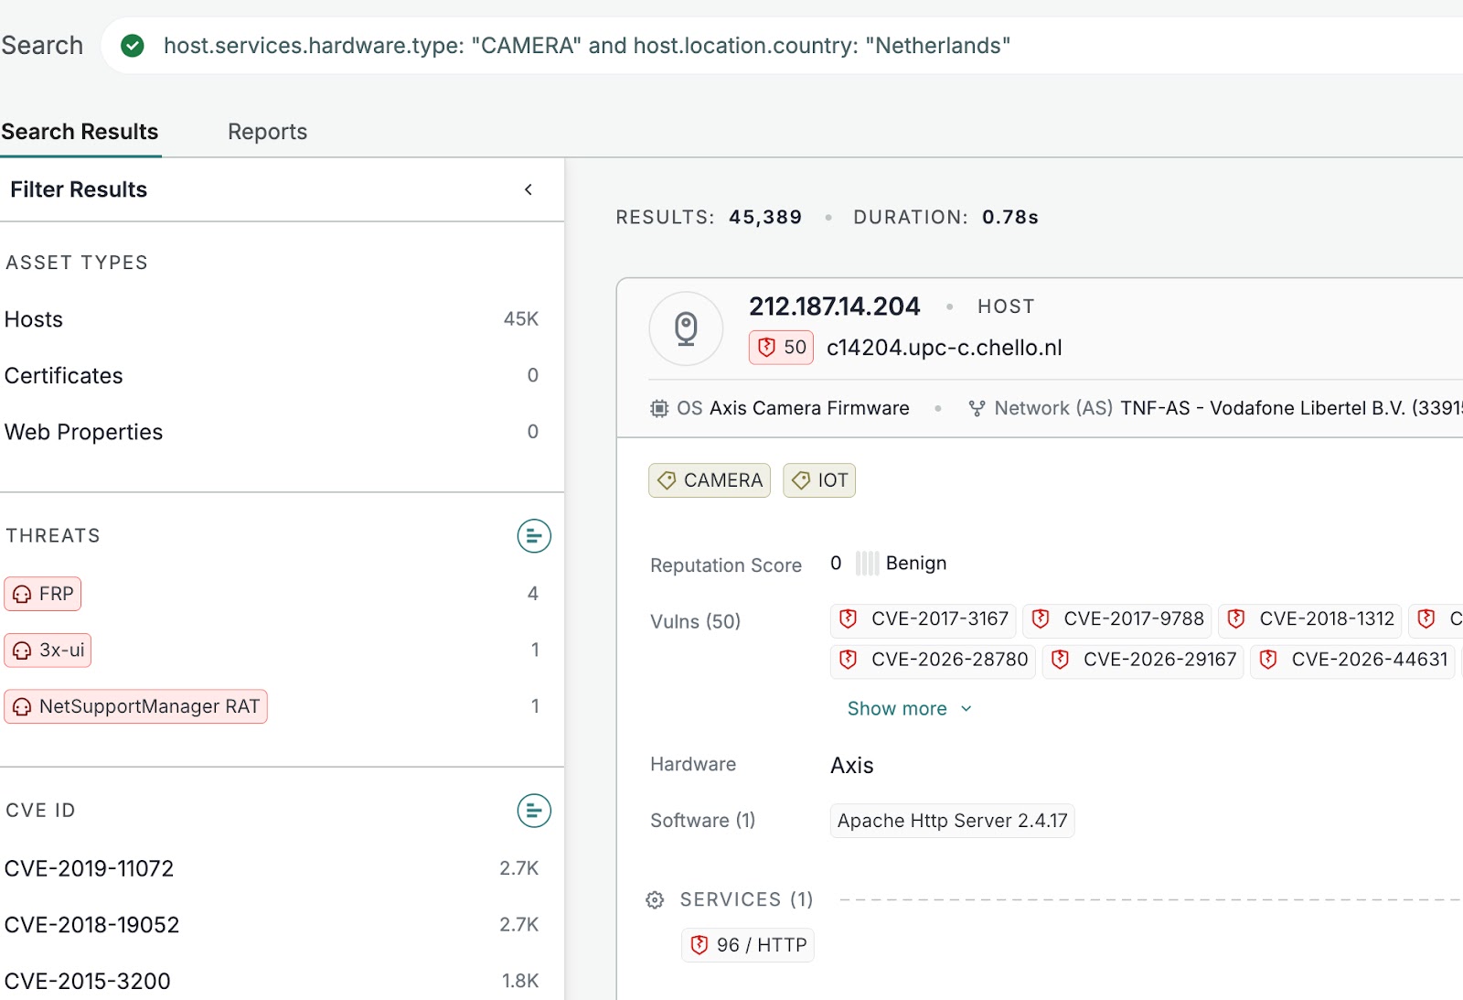Open the Threats breakdown chart icon
Viewport: 1463px width, 1000px height.
[534, 536]
